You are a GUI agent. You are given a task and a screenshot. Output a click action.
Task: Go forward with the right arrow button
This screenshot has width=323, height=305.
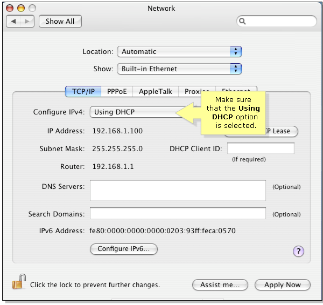(x=27, y=21)
